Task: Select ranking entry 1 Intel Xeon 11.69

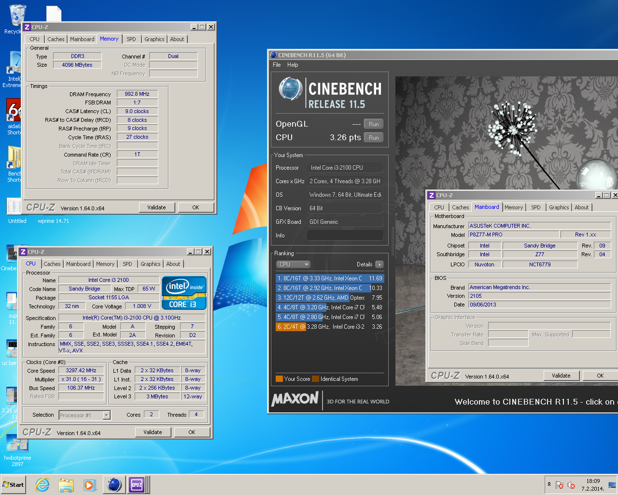Action: pyautogui.click(x=330, y=278)
